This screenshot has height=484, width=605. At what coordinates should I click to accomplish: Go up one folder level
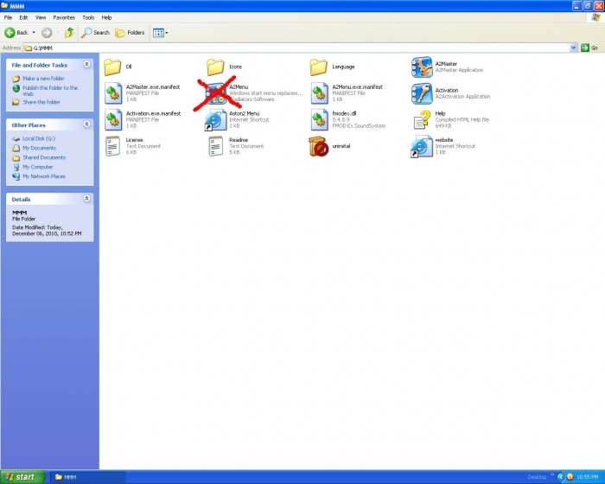(x=69, y=33)
